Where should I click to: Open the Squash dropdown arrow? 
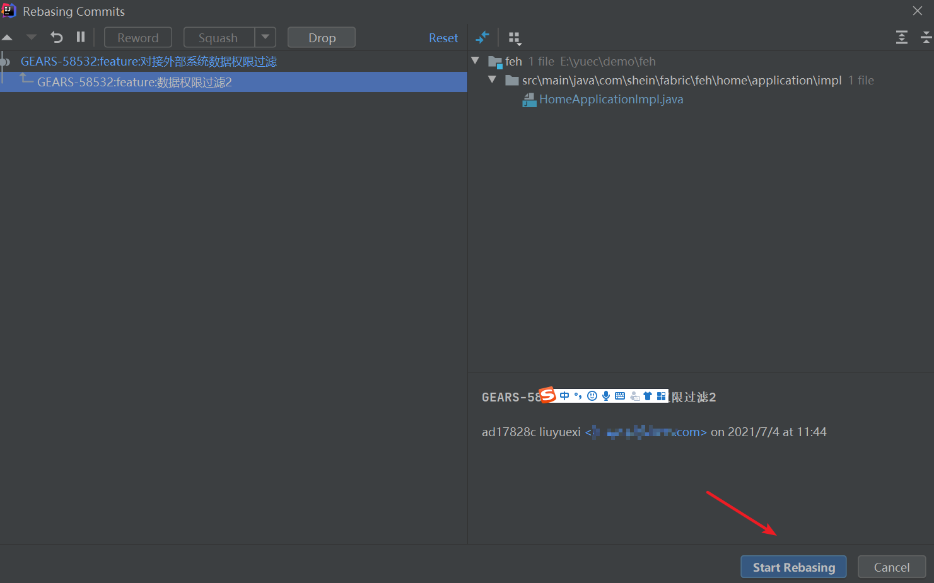266,37
